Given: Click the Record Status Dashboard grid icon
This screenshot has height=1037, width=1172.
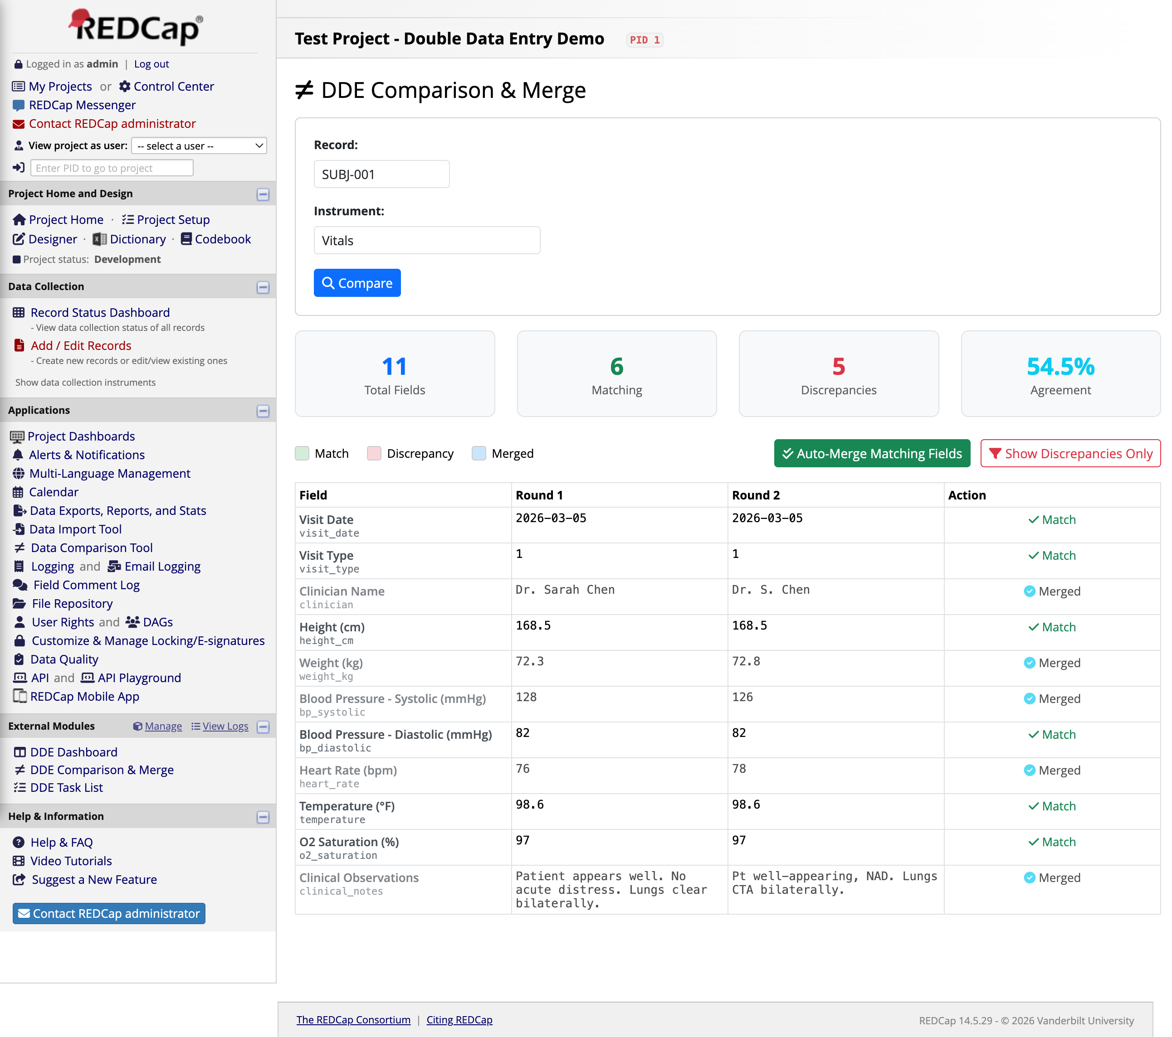Looking at the screenshot, I should [x=19, y=313].
